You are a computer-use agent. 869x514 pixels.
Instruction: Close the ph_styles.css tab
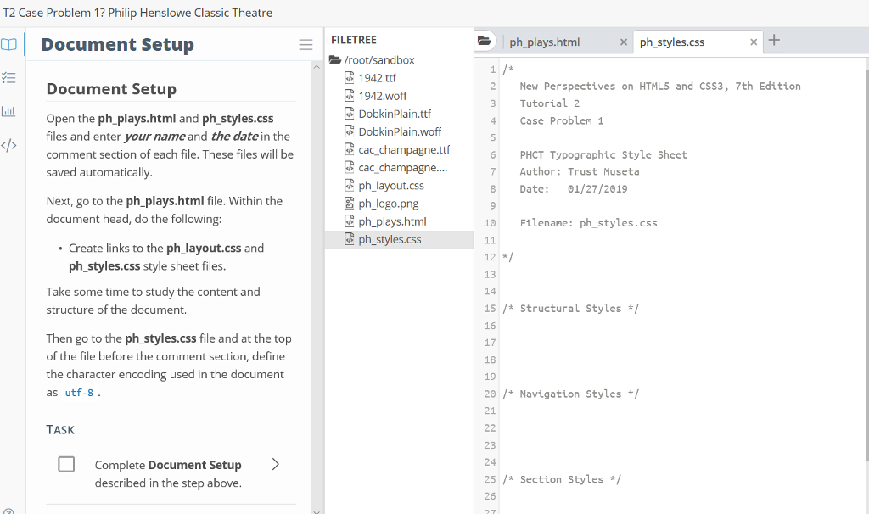754,42
